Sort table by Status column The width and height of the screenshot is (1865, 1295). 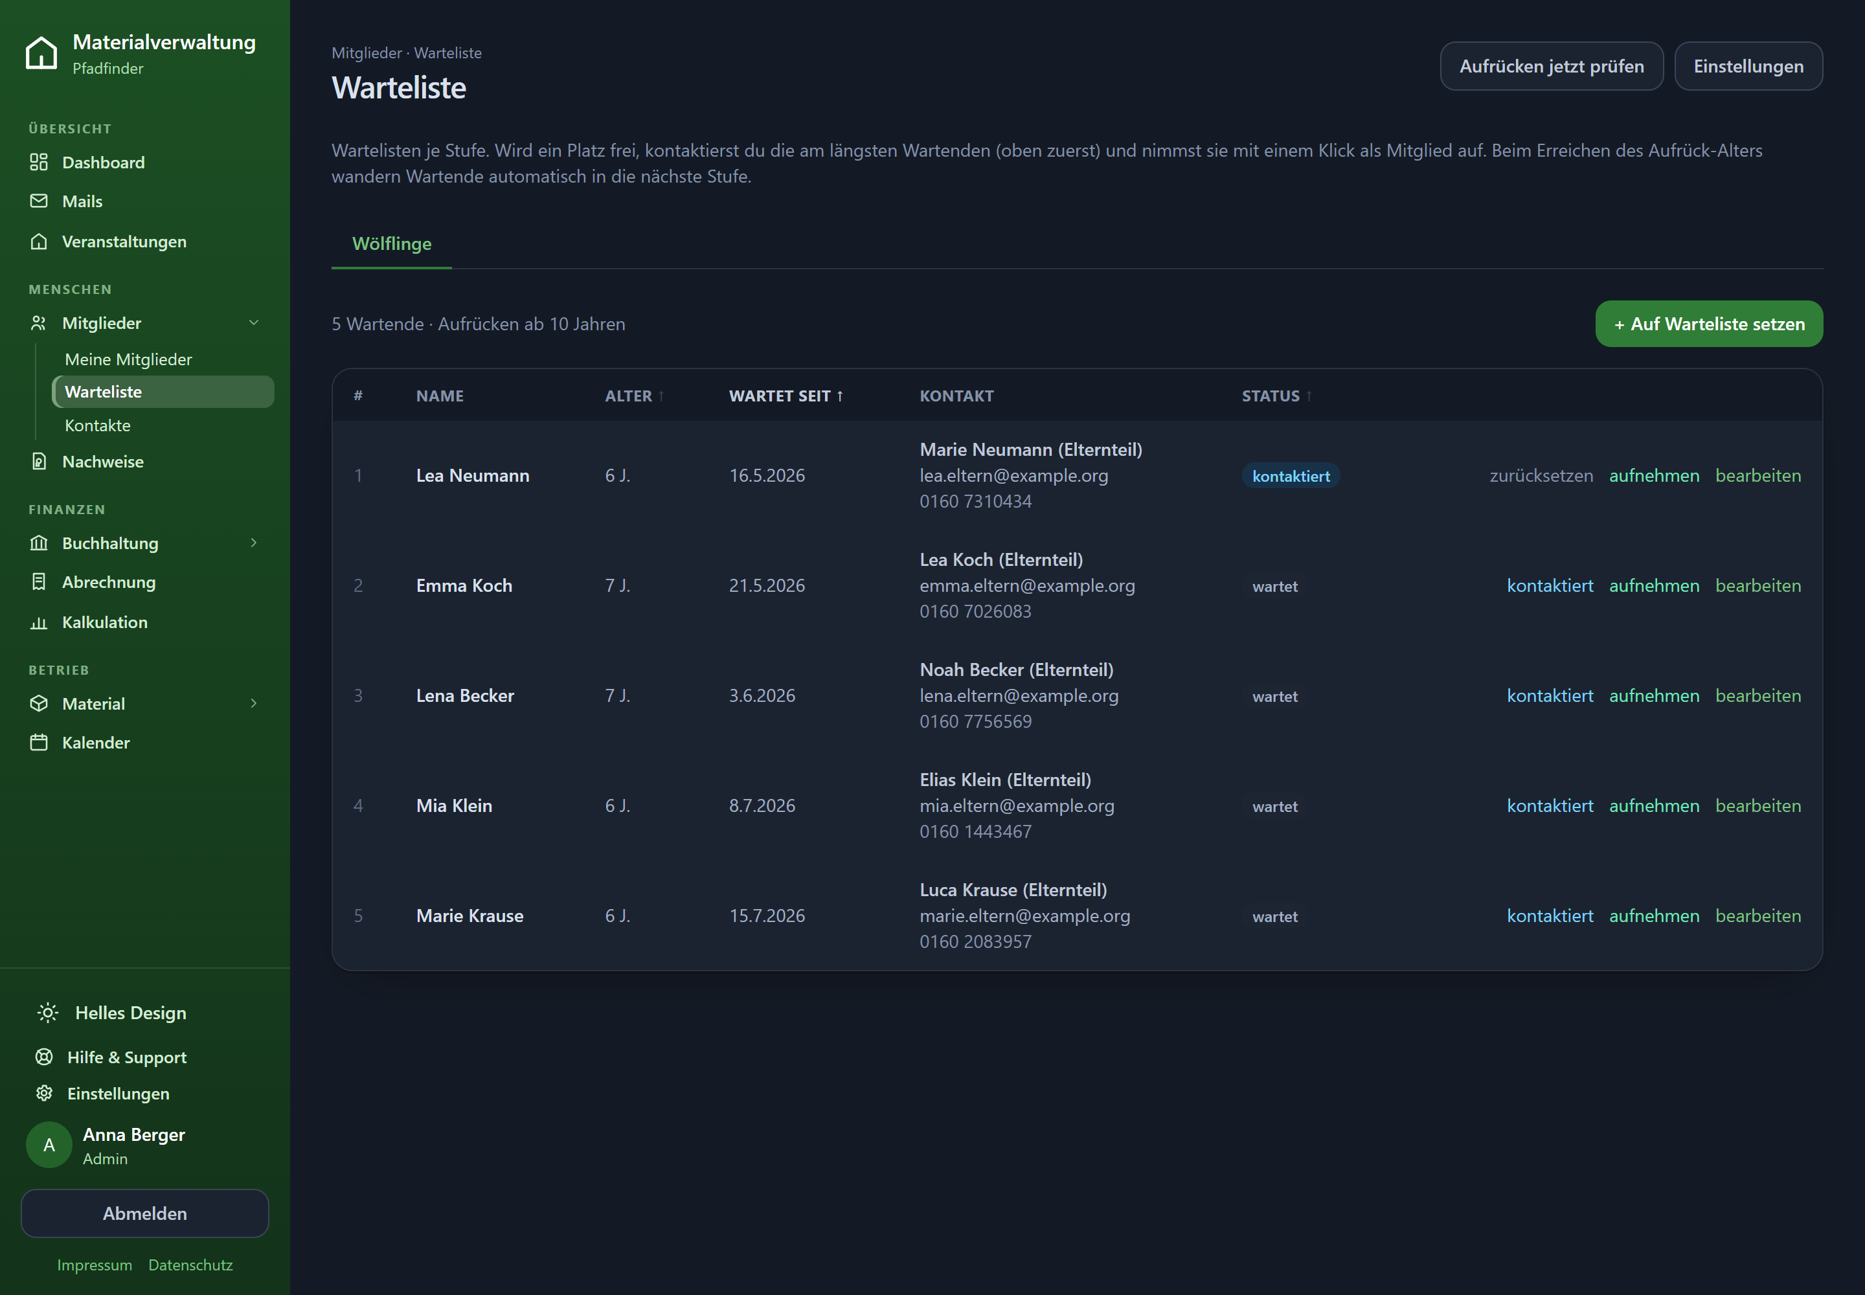point(1278,396)
